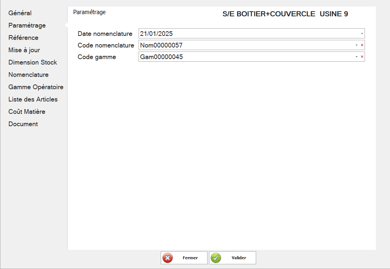Screen dimensions: 390x269
Task: Open the Date nomenclature dropdown arrow
Action: 362,34
